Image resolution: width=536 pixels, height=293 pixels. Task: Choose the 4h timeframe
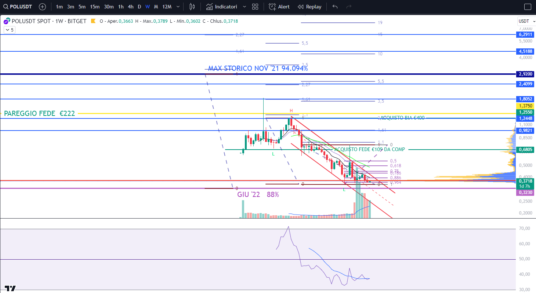[x=131, y=7]
